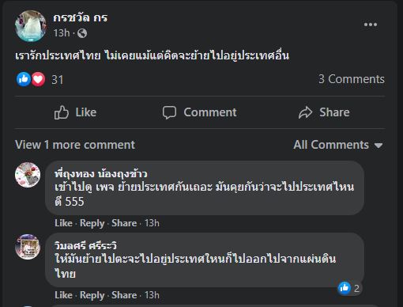This screenshot has height=307, width=403.
Task: Share the first comment
Action: [x=124, y=223]
